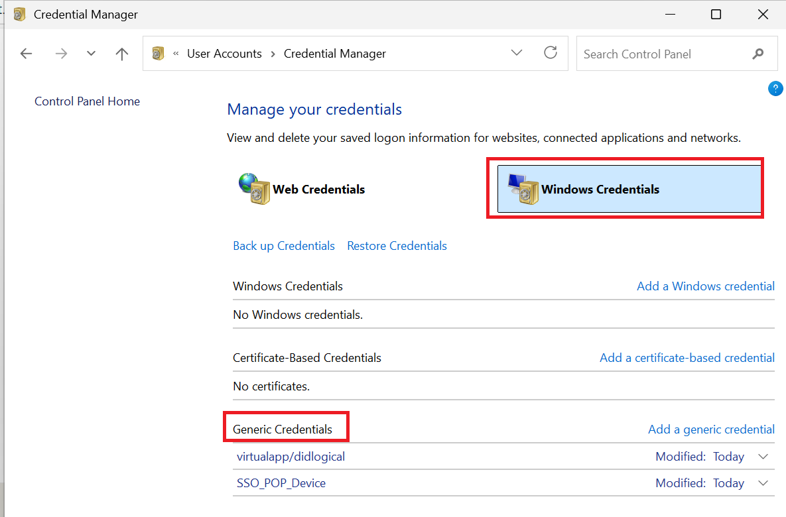Click the Forward navigation arrow

[x=61, y=53]
